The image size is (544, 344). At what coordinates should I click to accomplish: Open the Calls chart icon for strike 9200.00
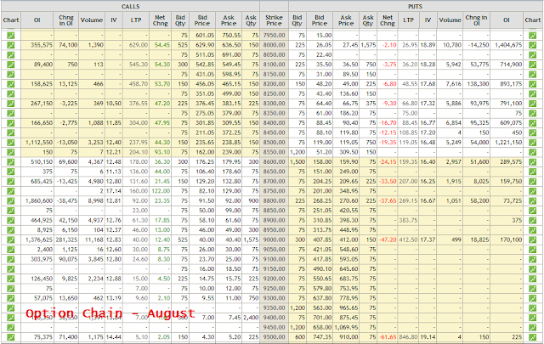coord(11,279)
